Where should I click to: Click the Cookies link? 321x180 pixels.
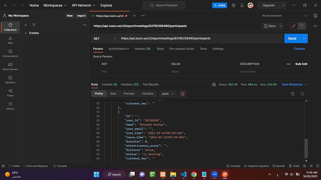click(299, 49)
